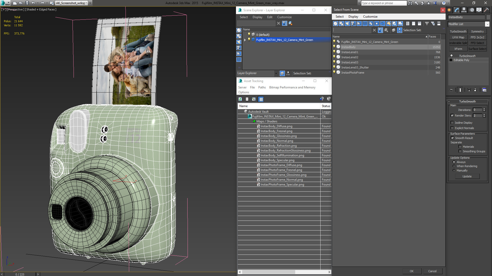Toggle the Isoline Display checkbox
492x276 pixels.
click(x=452, y=123)
